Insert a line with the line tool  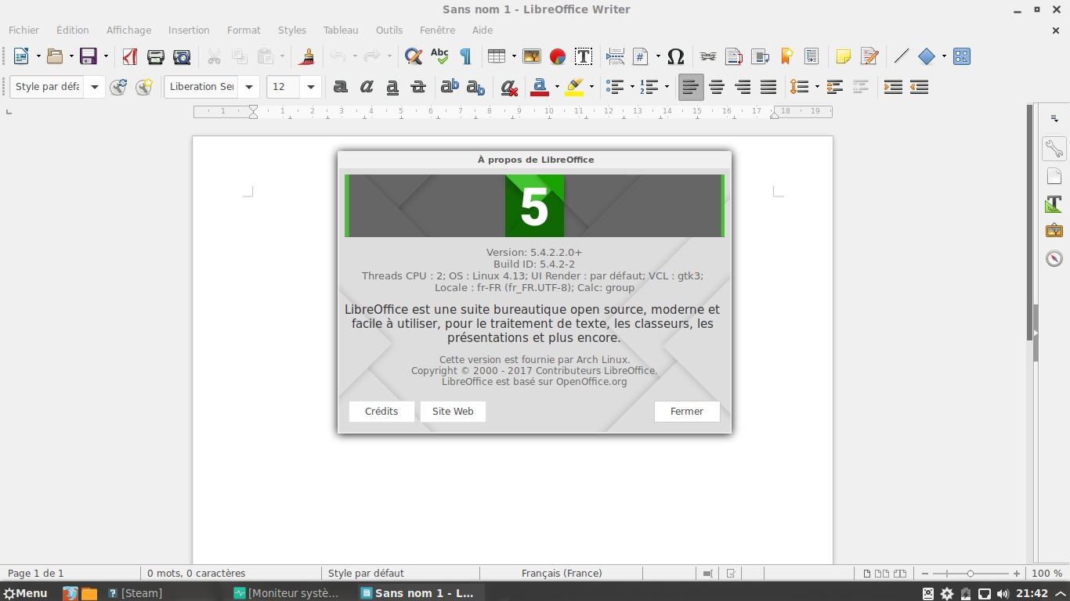902,56
